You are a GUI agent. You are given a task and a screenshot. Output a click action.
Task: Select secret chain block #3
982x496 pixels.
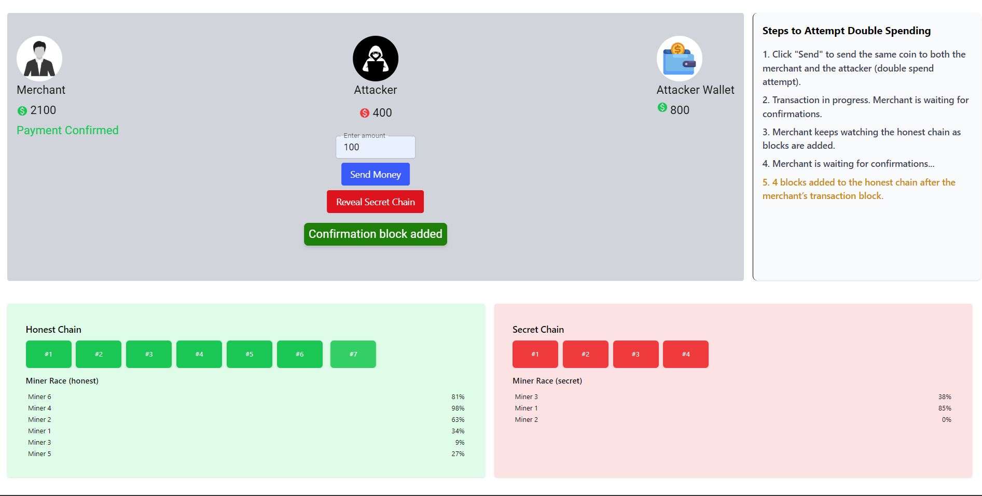pyautogui.click(x=636, y=355)
